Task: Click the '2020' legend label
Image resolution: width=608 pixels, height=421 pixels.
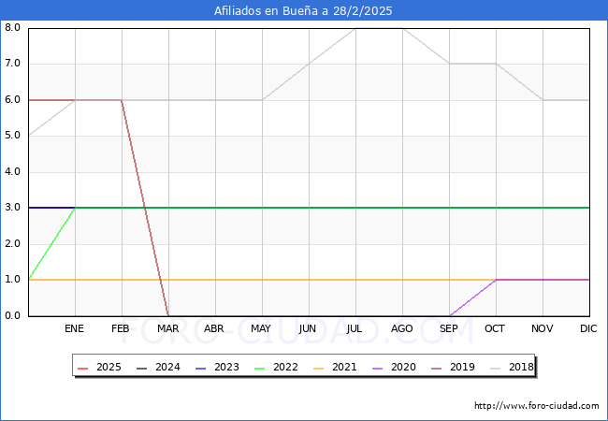Action: [404, 367]
